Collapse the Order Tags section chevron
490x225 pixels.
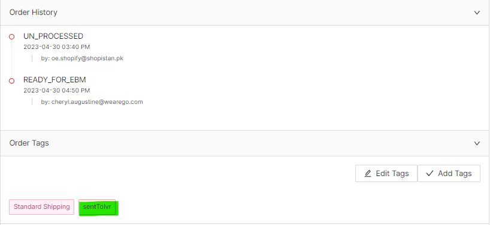[477, 143]
